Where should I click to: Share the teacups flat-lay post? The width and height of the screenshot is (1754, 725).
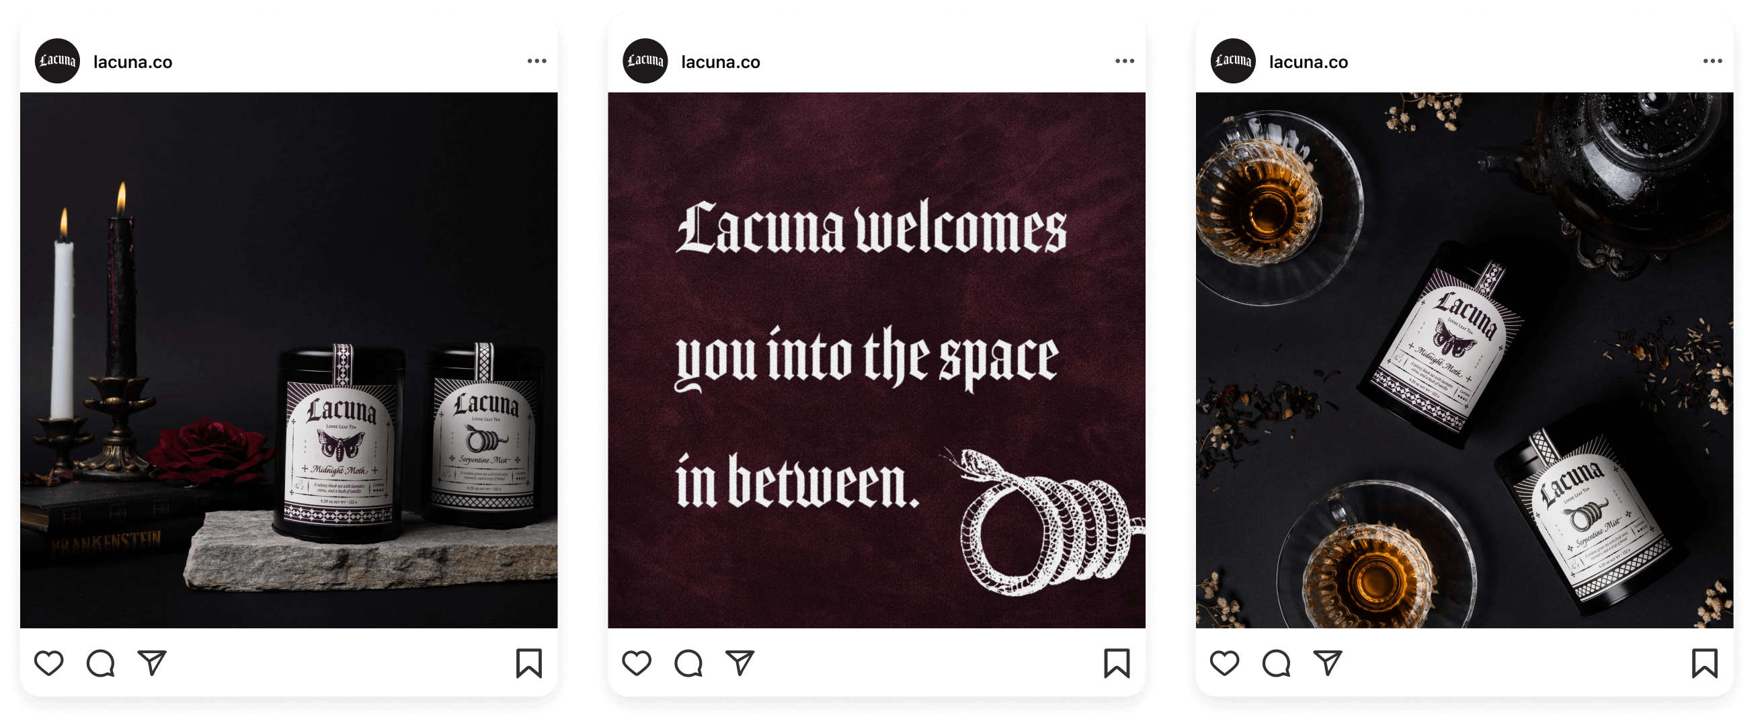(x=1328, y=663)
